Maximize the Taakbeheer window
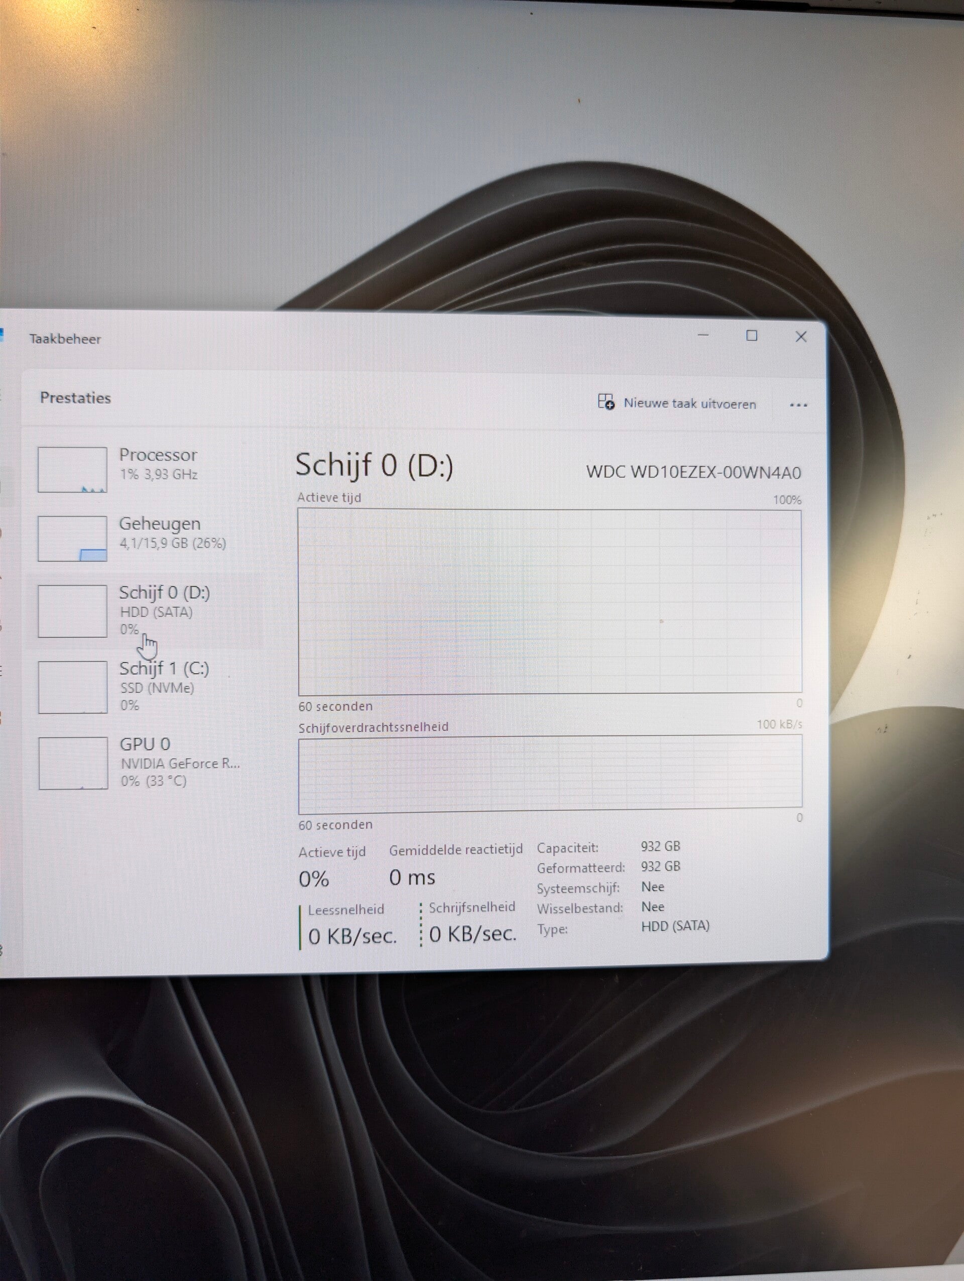This screenshot has height=1281, width=964. pos(752,336)
